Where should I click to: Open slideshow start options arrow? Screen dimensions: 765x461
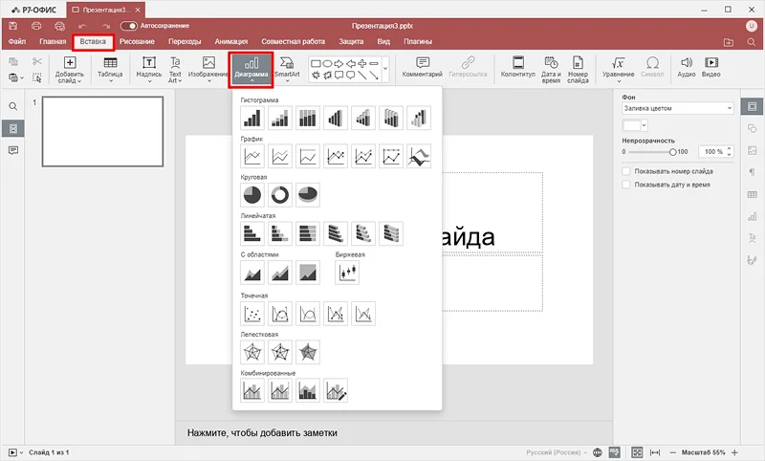pyautogui.click(x=21, y=452)
